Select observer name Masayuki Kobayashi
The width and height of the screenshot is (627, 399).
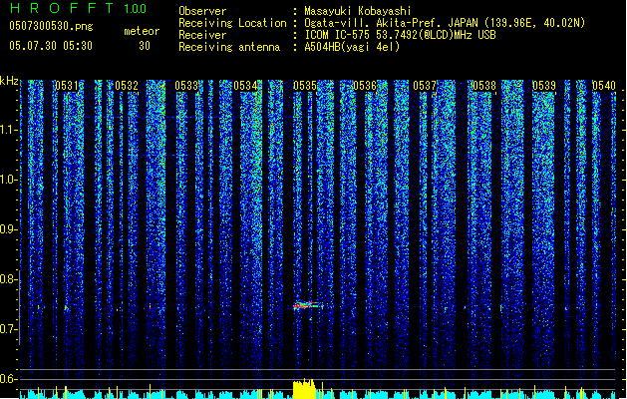pos(358,11)
